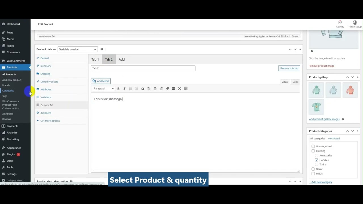The image size is (363, 204).
Task: Apply blockquote formatting
Action: pyautogui.click(x=143, y=89)
